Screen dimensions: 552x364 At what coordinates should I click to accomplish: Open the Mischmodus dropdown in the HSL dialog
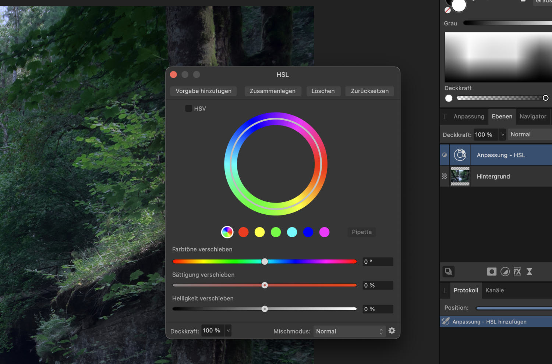(348, 331)
